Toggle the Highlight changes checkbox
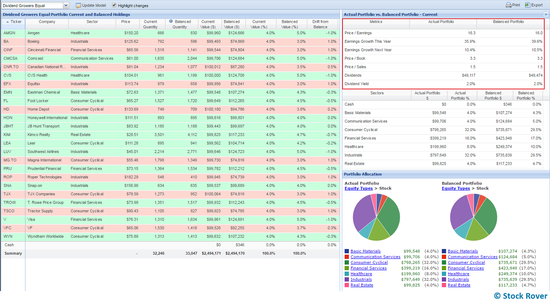This screenshot has height=302, width=550. coord(114,5)
